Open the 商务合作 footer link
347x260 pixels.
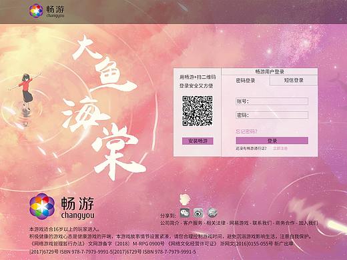click(x=285, y=223)
